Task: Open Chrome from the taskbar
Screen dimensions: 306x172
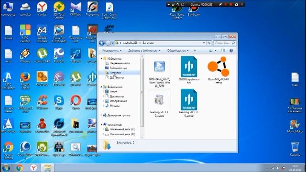Action: [x=20, y=168]
